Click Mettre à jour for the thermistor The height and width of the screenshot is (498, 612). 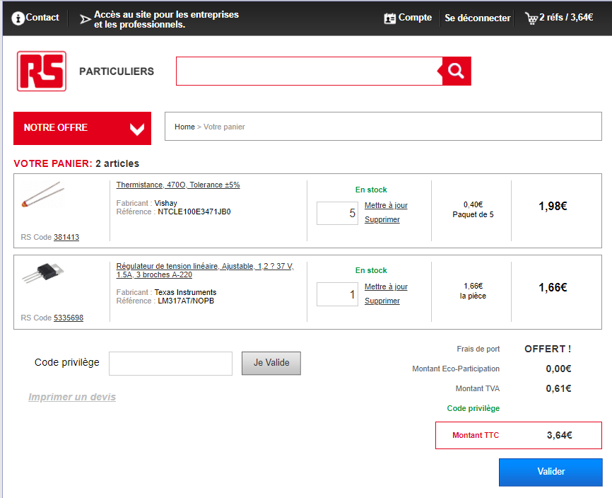(x=386, y=205)
